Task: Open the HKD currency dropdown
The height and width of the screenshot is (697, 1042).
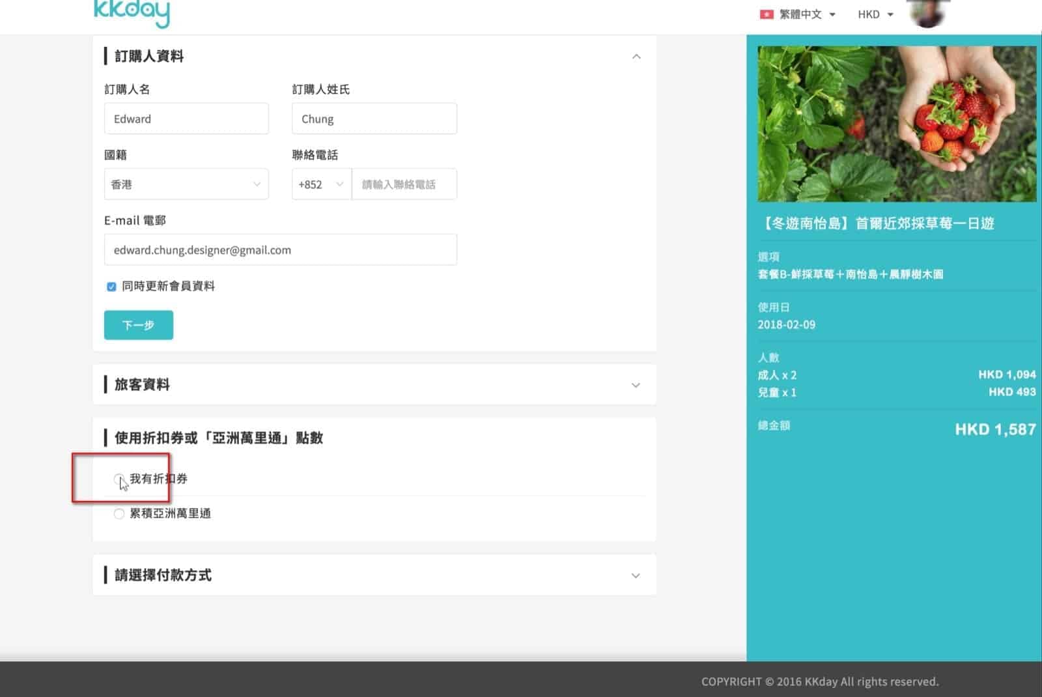Action: tap(875, 14)
